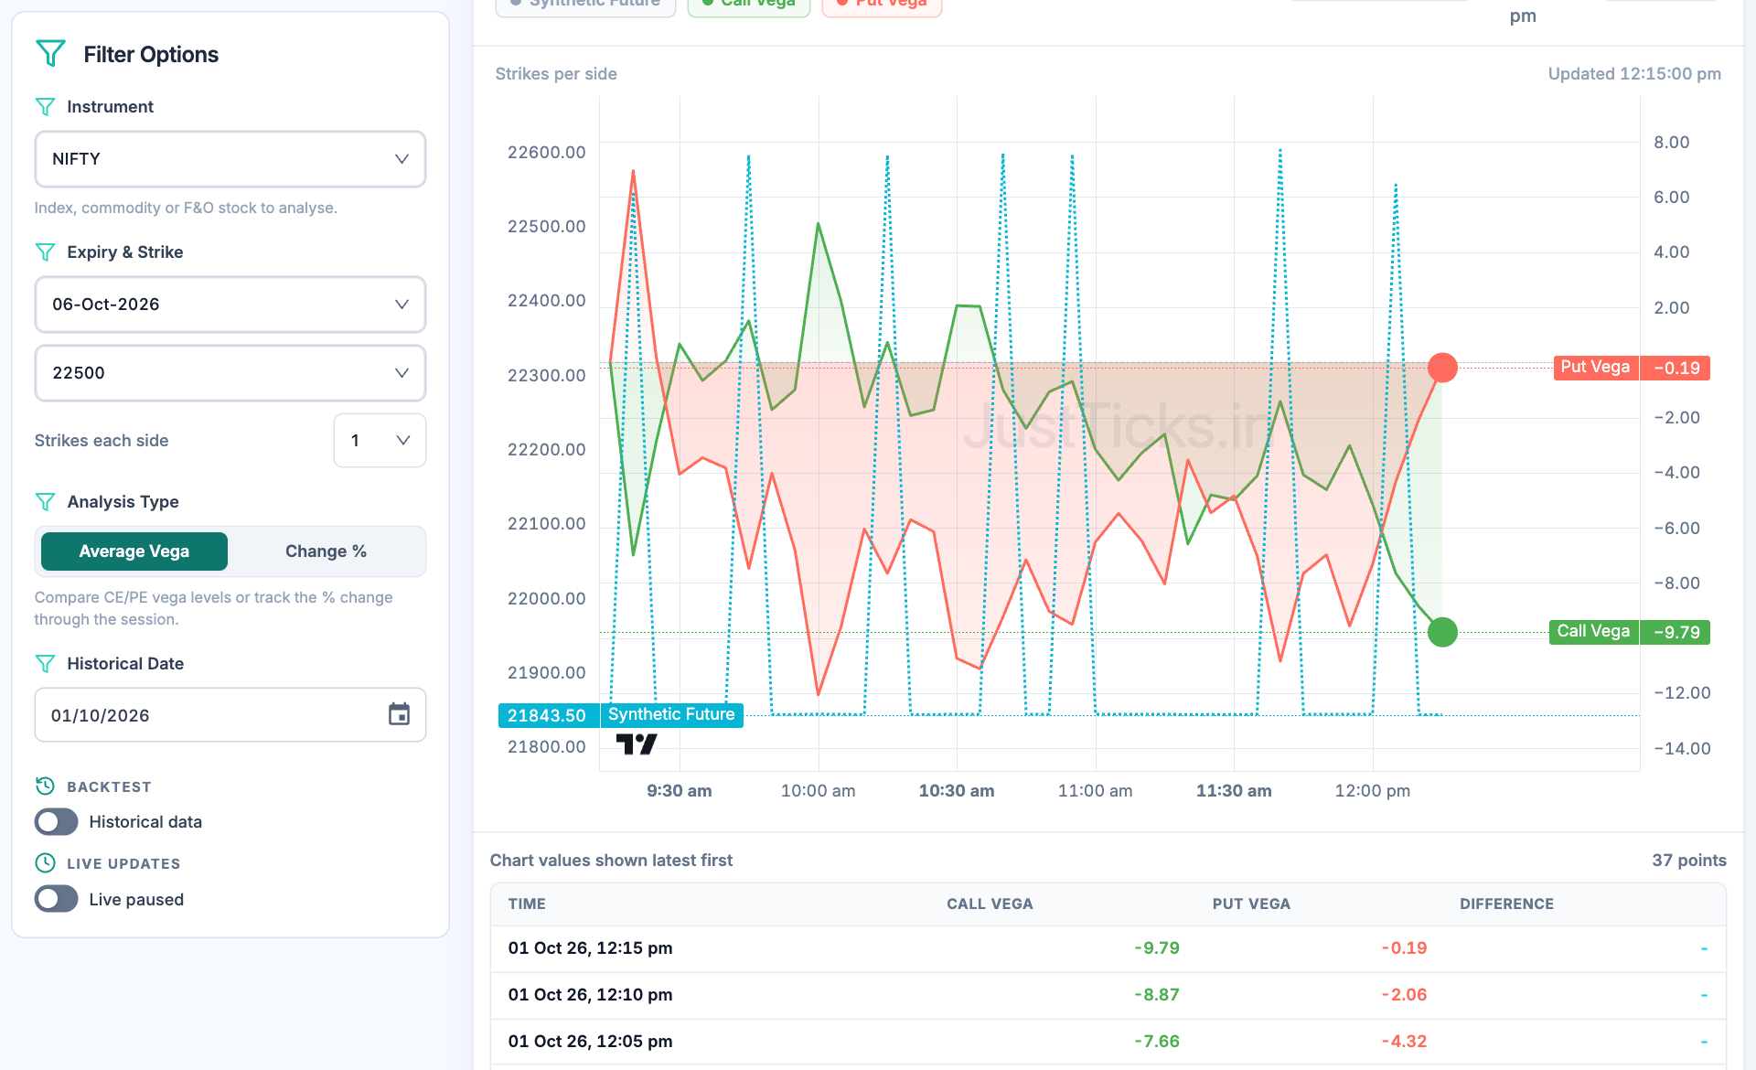Viewport: 1756px width, 1070px height.
Task: Select the Average Vega analysis type
Action: point(134,551)
